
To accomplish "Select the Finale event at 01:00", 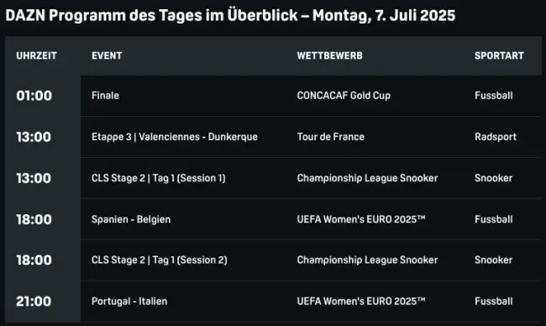I will (x=105, y=96).
